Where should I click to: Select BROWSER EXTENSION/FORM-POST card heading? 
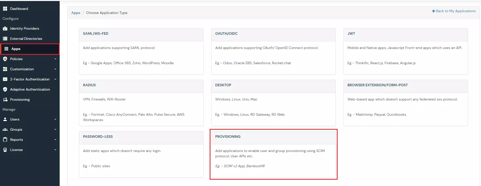click(377, 85)
